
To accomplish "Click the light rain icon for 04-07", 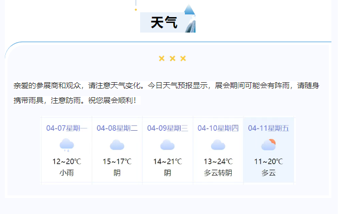I will [x=67, y=145].
